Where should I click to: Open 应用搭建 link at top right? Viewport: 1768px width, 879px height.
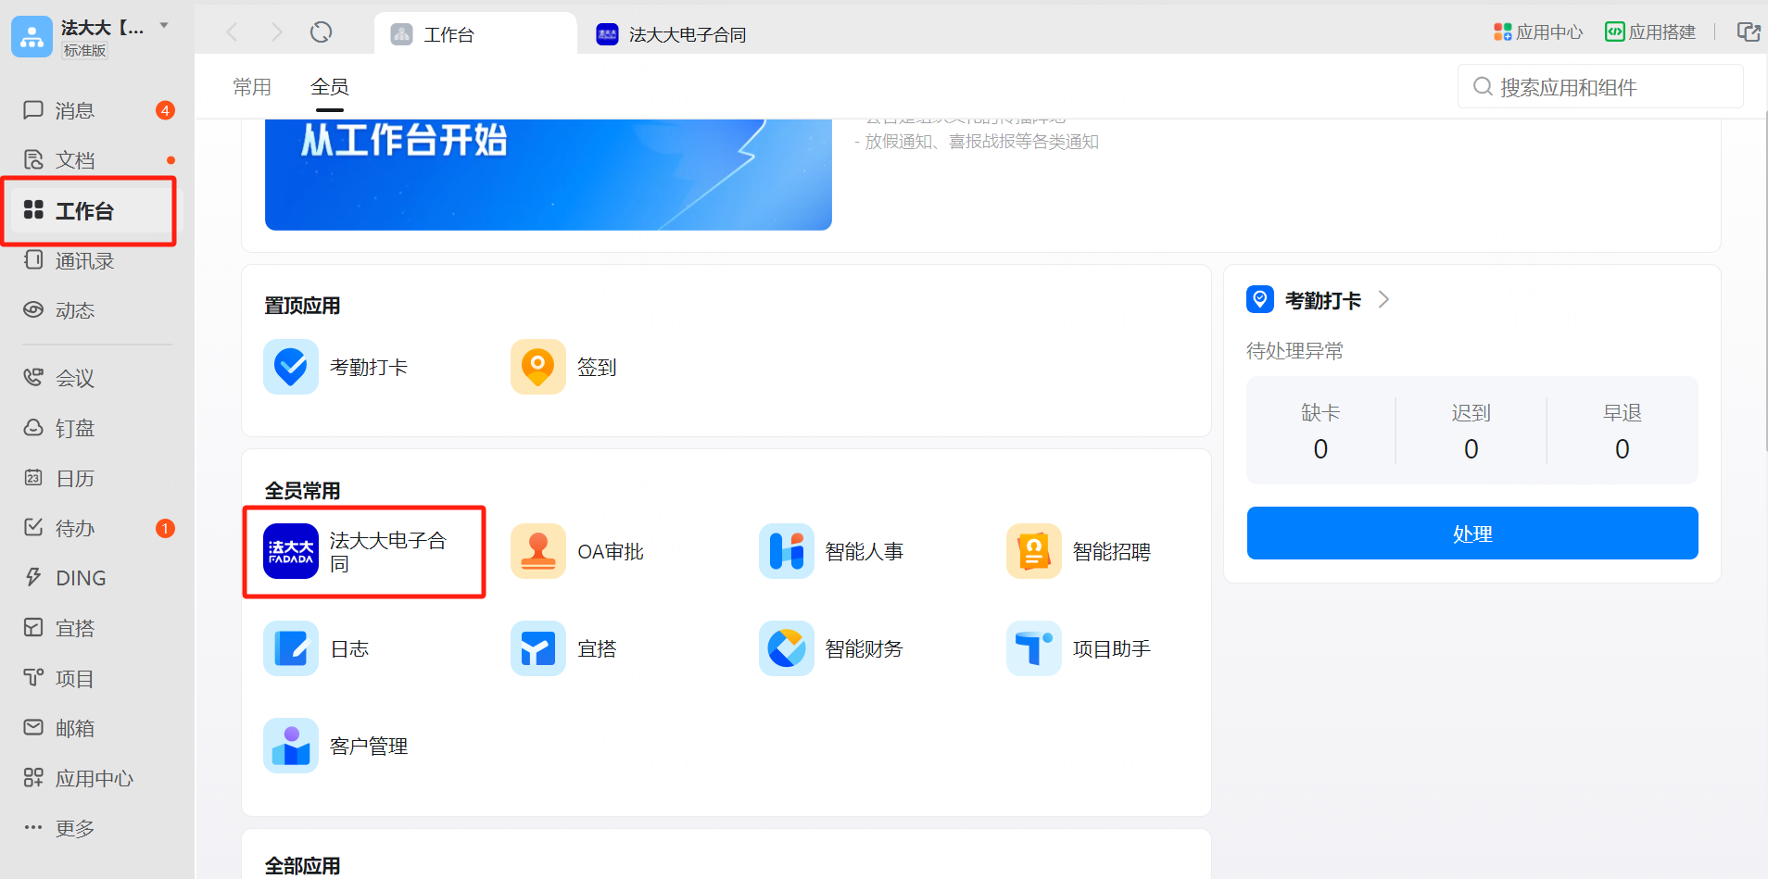[x=1650, y=32]
